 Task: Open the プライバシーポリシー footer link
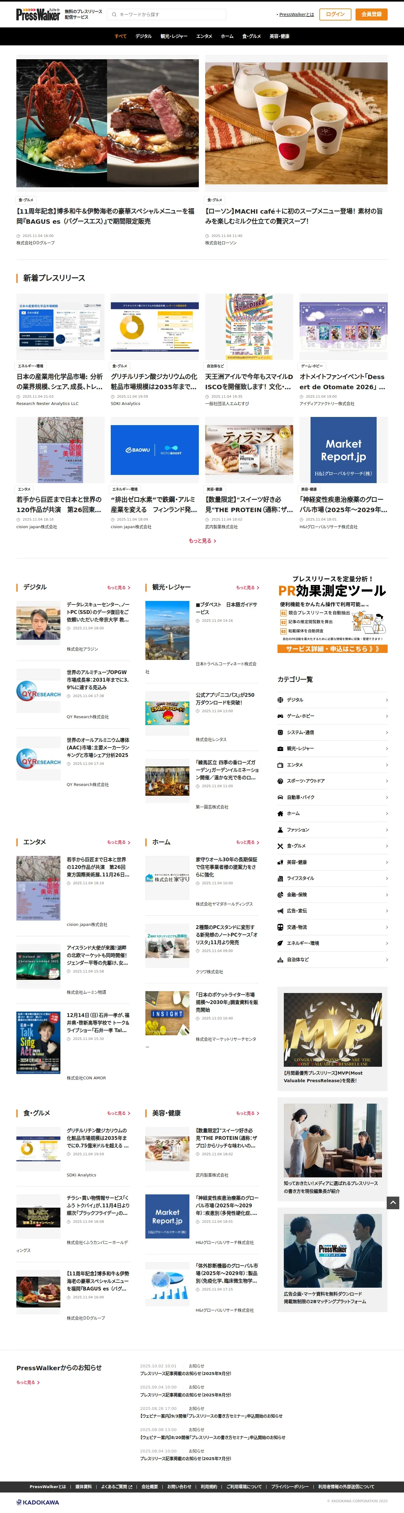(290, 1487)
